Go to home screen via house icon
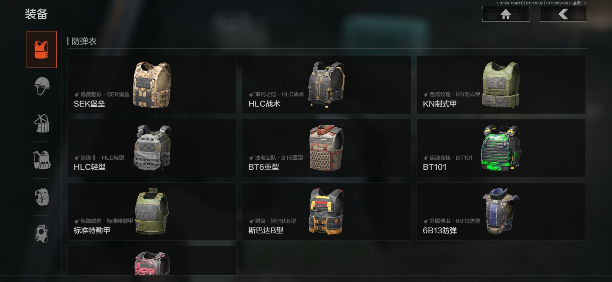Image resolution: width=612 pixels, height=282 pixels. [x=506, y=14]
